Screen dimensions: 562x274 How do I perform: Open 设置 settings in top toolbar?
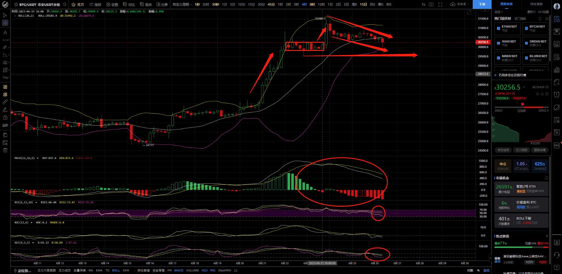(112, 4)
